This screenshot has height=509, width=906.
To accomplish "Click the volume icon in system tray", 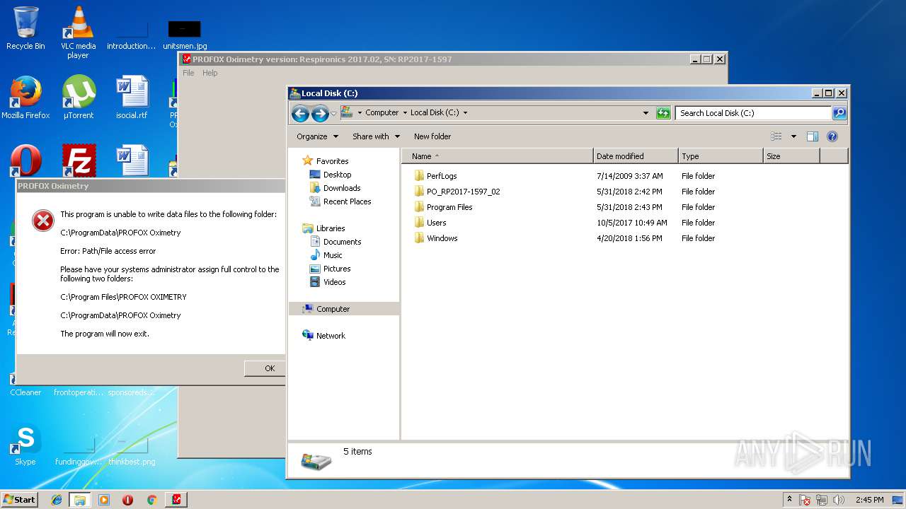I will [839, 500].
